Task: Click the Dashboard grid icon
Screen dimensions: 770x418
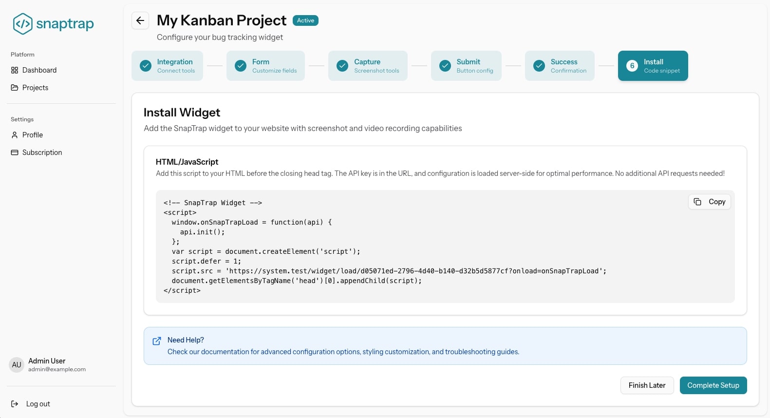Action: [15, 70]
